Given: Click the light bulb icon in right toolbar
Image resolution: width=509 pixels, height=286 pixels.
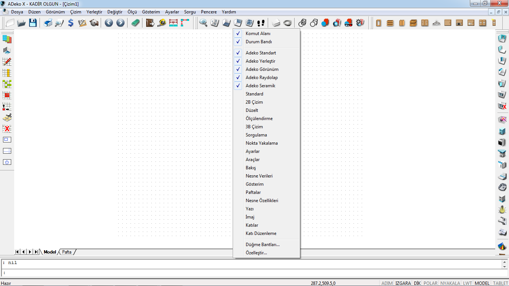Looking at the screenshot, I should 502,210.
